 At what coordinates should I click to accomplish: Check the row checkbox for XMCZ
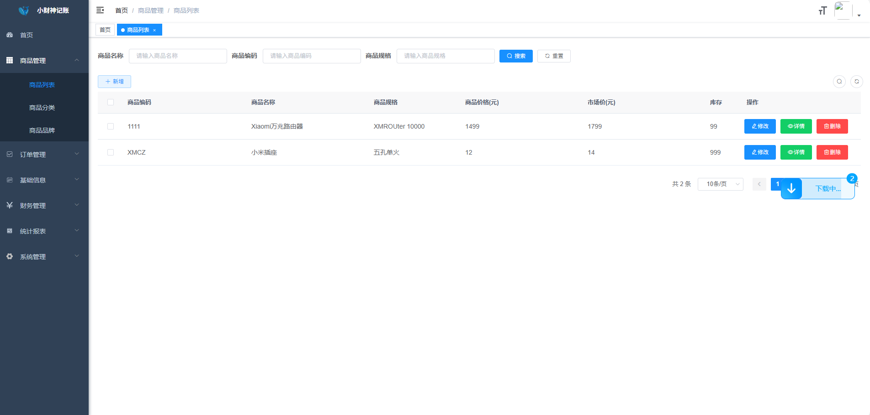click(110, 152)
